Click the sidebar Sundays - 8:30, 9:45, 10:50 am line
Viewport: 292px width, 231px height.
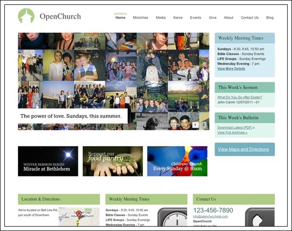pyautogui.click(x=240, y=49)
